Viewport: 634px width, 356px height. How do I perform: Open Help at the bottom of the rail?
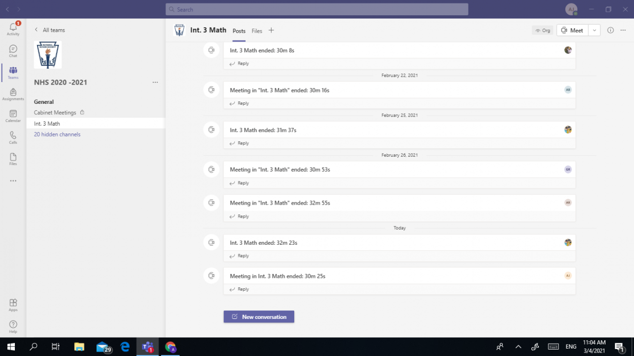[13, 326]
